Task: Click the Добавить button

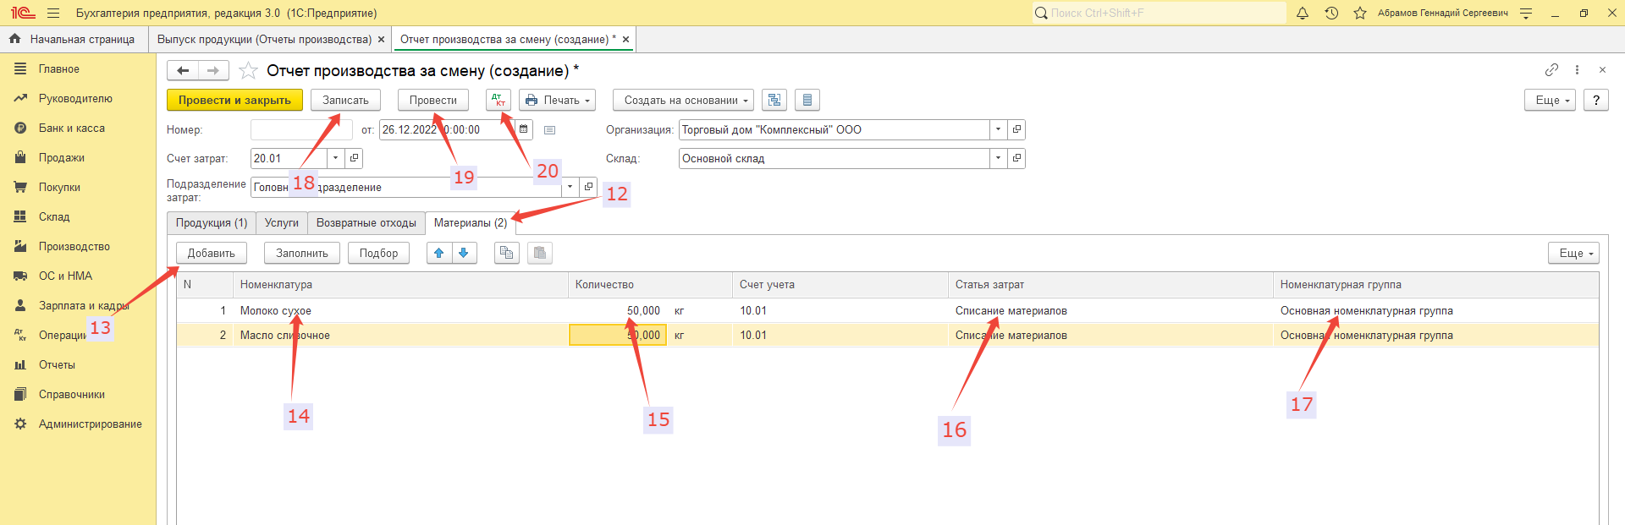Action: click(211, 253)
